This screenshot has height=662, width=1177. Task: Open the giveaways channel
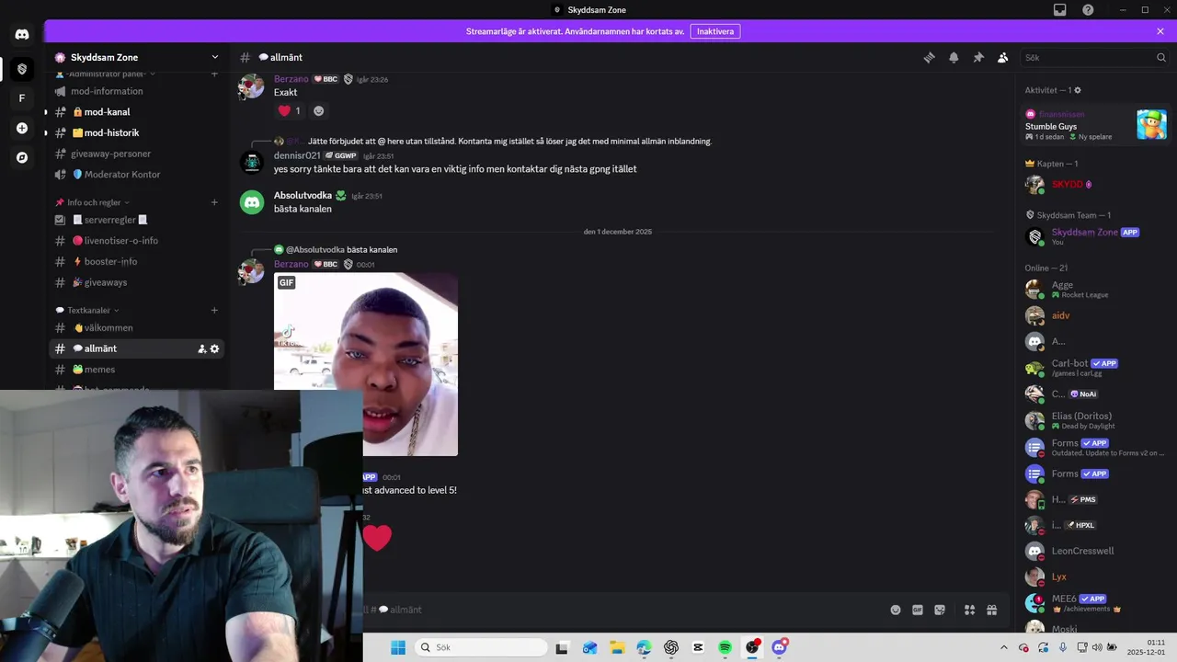click(x=136, y=282)
